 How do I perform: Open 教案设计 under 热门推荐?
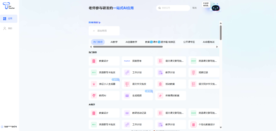[x=104, y=61]
